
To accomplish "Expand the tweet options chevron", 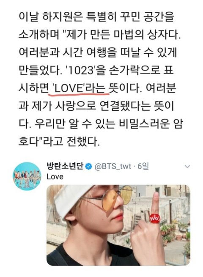I will click(187, 167).
